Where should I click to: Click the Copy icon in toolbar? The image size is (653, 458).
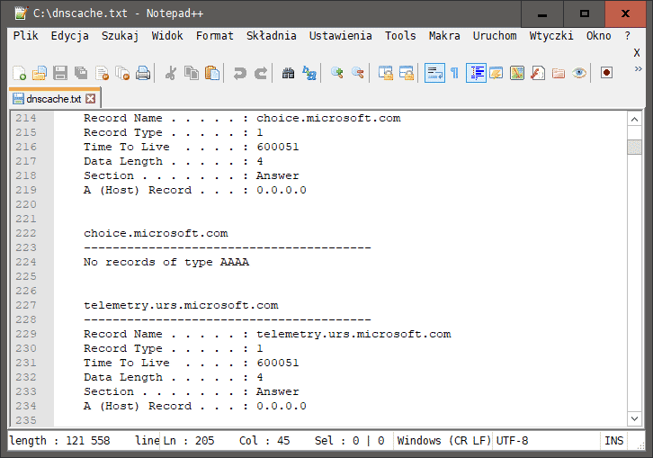pyautogui.click(x=192, y=73)
